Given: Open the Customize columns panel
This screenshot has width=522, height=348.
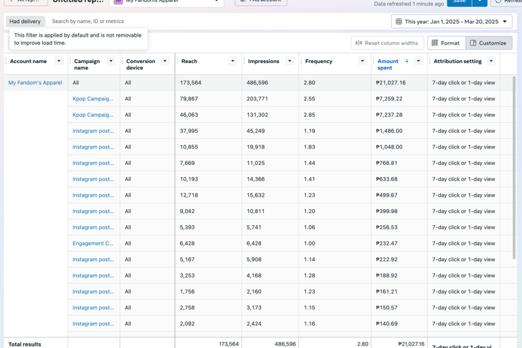Looking at the screenshot, I should [x=489, y=43].
